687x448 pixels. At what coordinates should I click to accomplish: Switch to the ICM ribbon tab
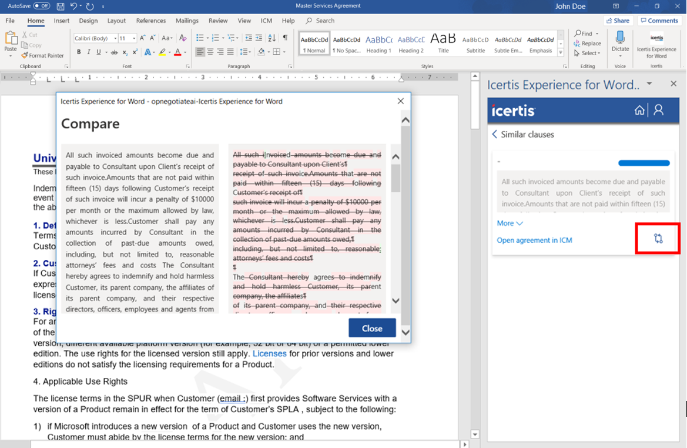[266, 21]
